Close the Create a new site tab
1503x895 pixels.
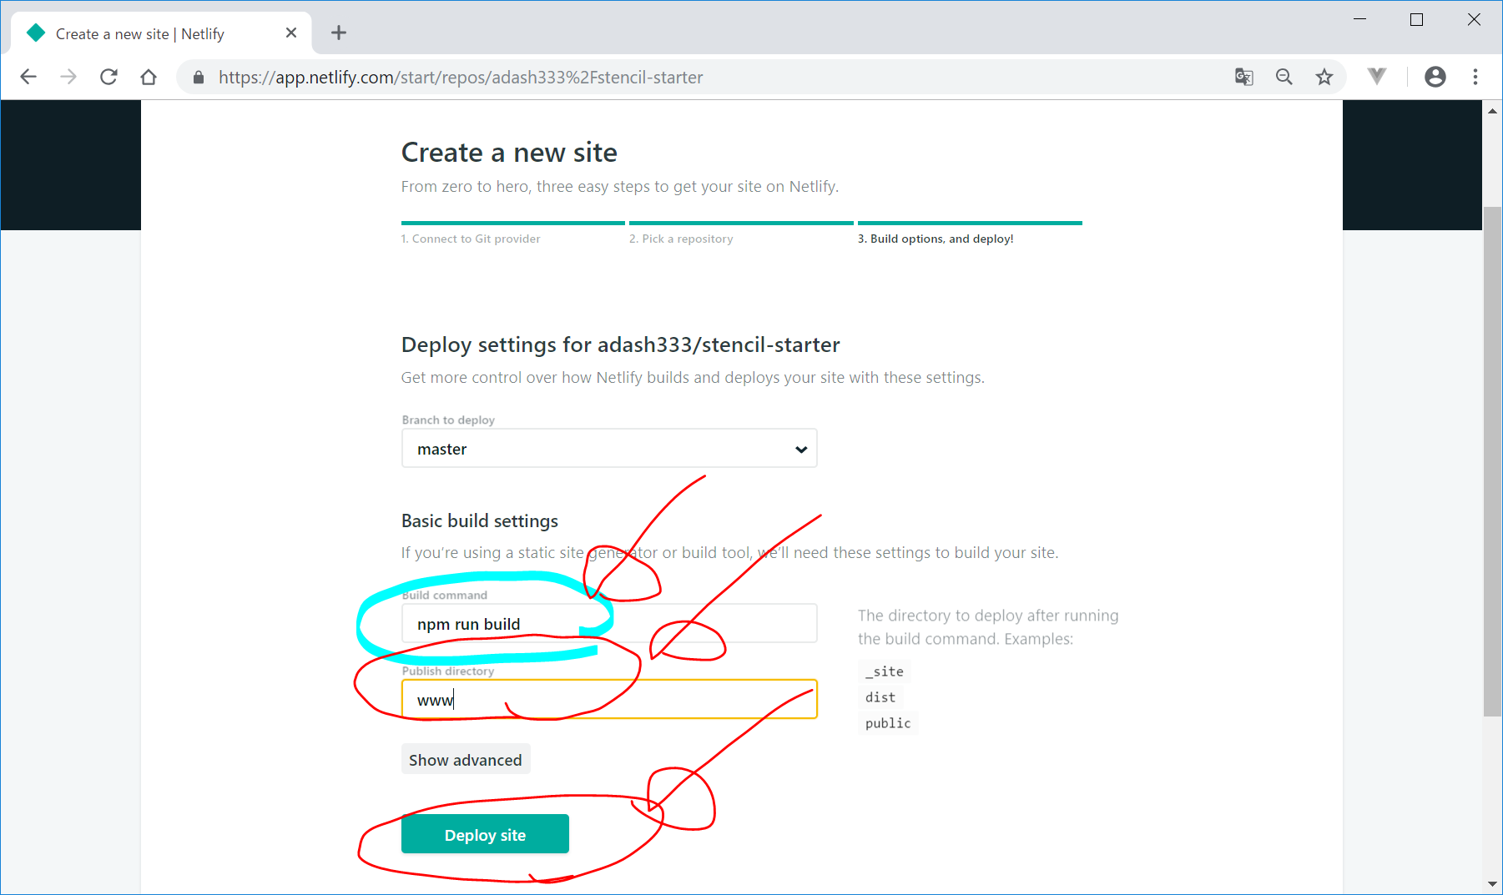[291, 33]
